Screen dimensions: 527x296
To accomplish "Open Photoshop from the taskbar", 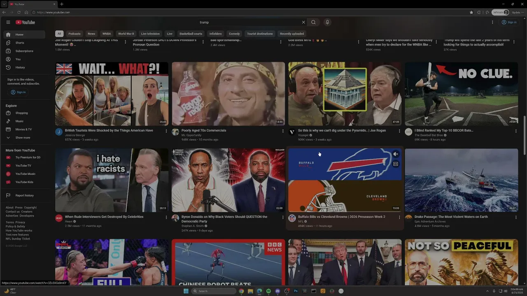I will coord(296,291).
